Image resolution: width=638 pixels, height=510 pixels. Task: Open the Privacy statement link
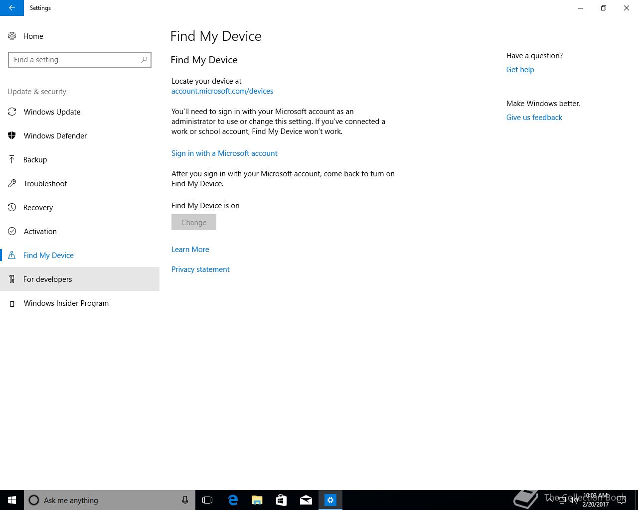pyautogui.click(x=200, y=269)
